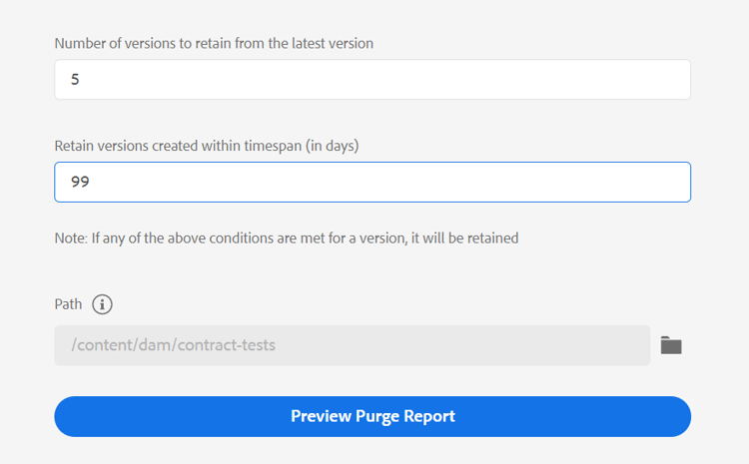Image resolution: width=749 pixels, height=464 pixels.
Task: Generate the purge report preview
Action: (x=373, y=416)
